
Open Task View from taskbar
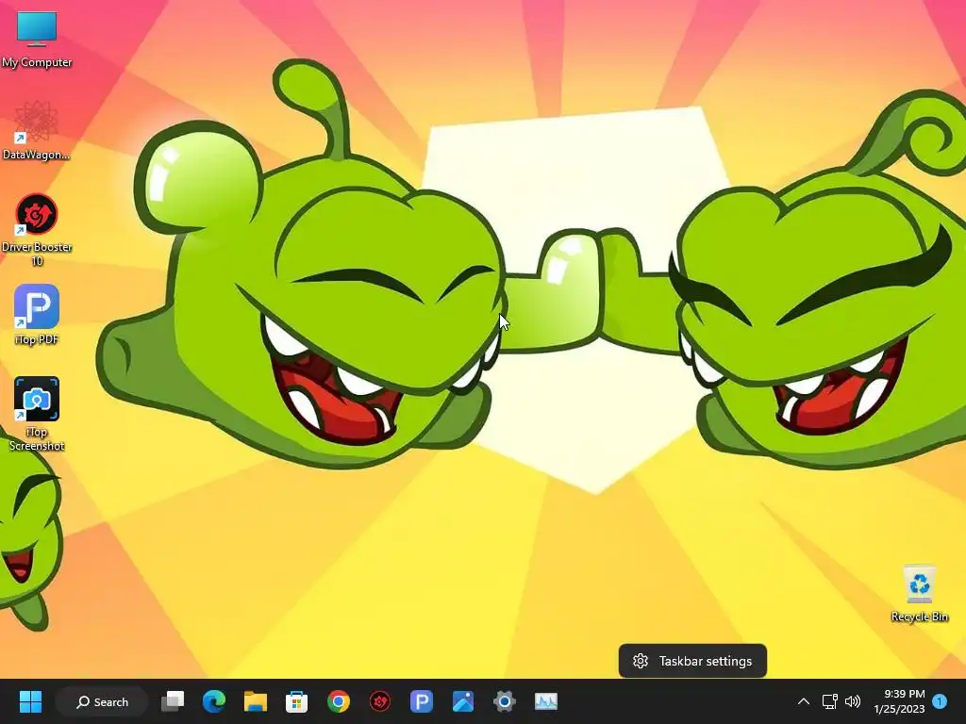(173, 701)
